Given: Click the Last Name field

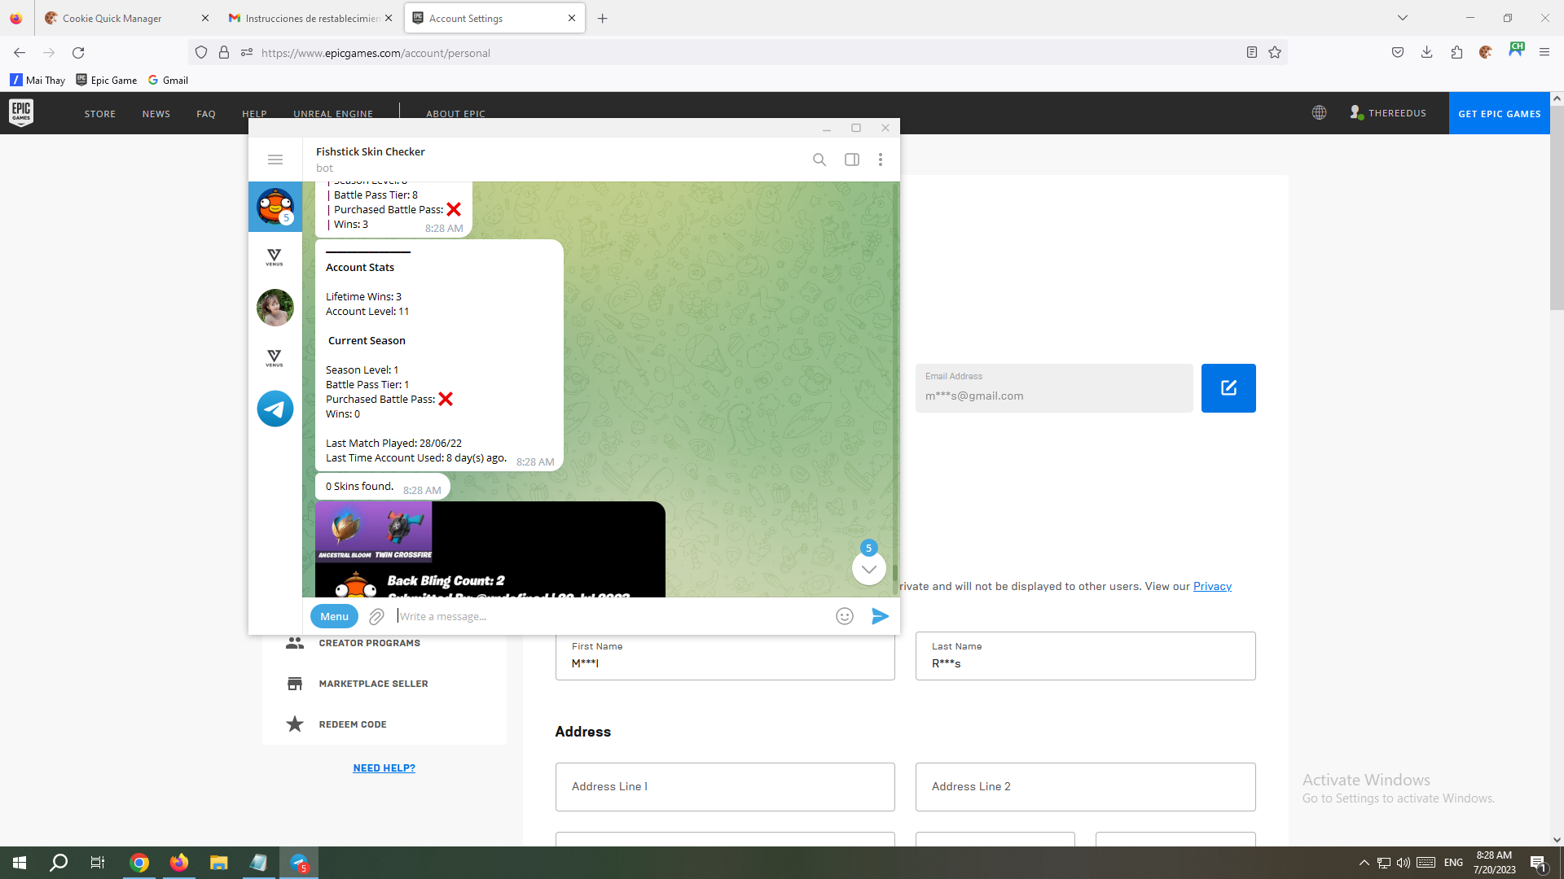Looking at the screenshot, I should tap(1086, 656).
